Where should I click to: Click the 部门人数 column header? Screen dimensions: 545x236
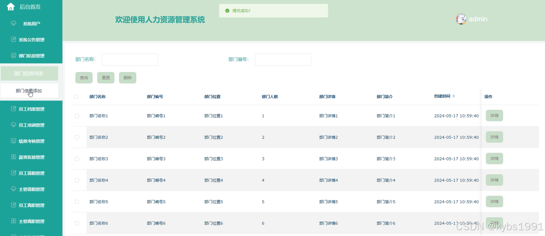(270, 96)
